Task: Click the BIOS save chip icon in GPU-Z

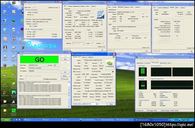Action: [x=113, y=72]
